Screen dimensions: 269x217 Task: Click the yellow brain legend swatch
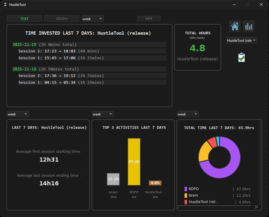click(185, 195)
